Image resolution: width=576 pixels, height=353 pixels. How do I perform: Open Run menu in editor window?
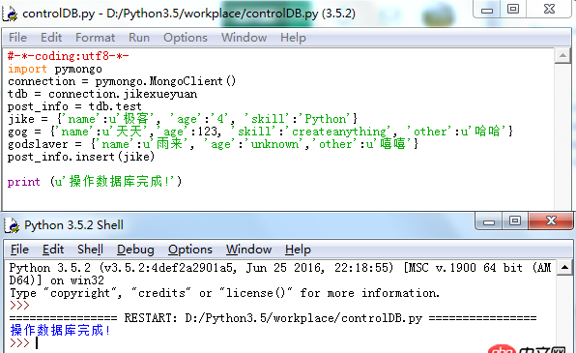point(139,38)
